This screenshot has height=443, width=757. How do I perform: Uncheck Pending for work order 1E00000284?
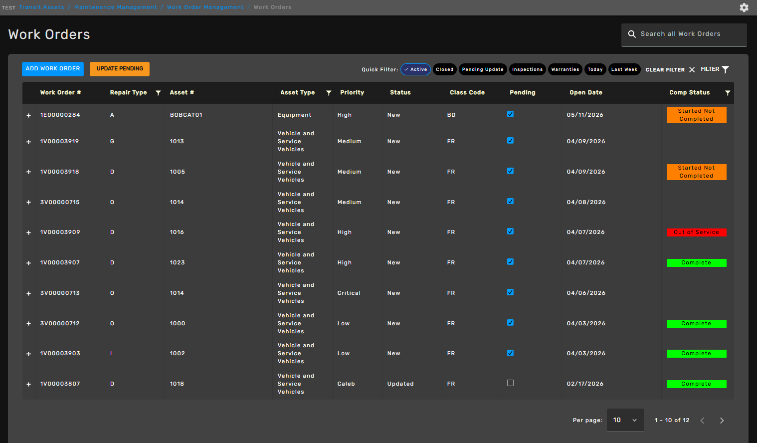point(510,114)
